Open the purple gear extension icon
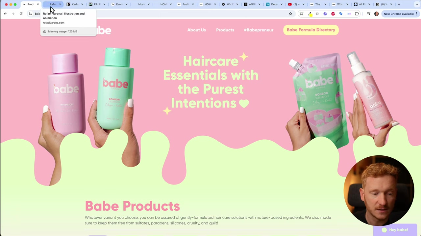 pos(325,14)
